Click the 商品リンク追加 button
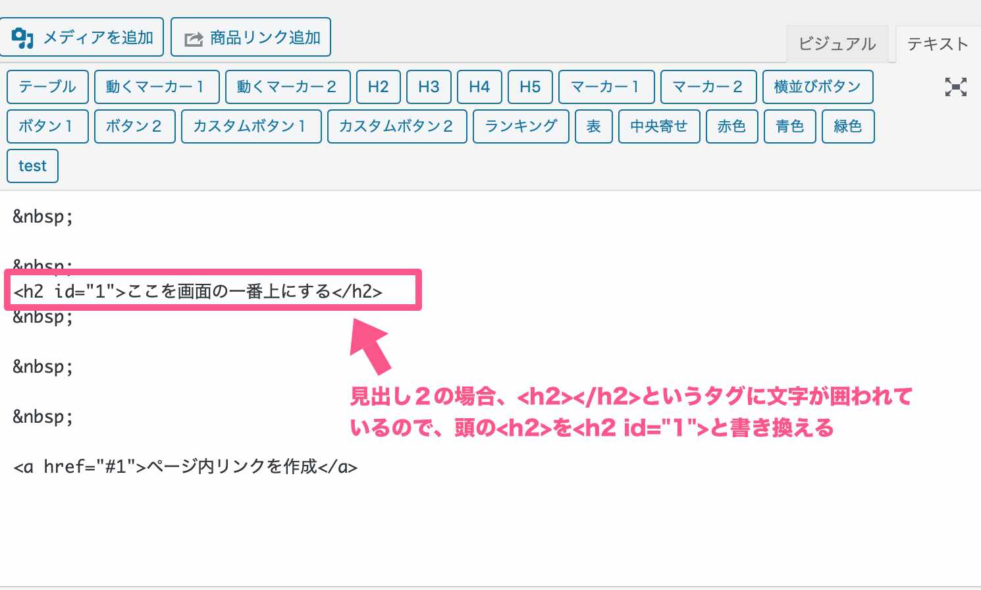 click(x=251, y=38)
